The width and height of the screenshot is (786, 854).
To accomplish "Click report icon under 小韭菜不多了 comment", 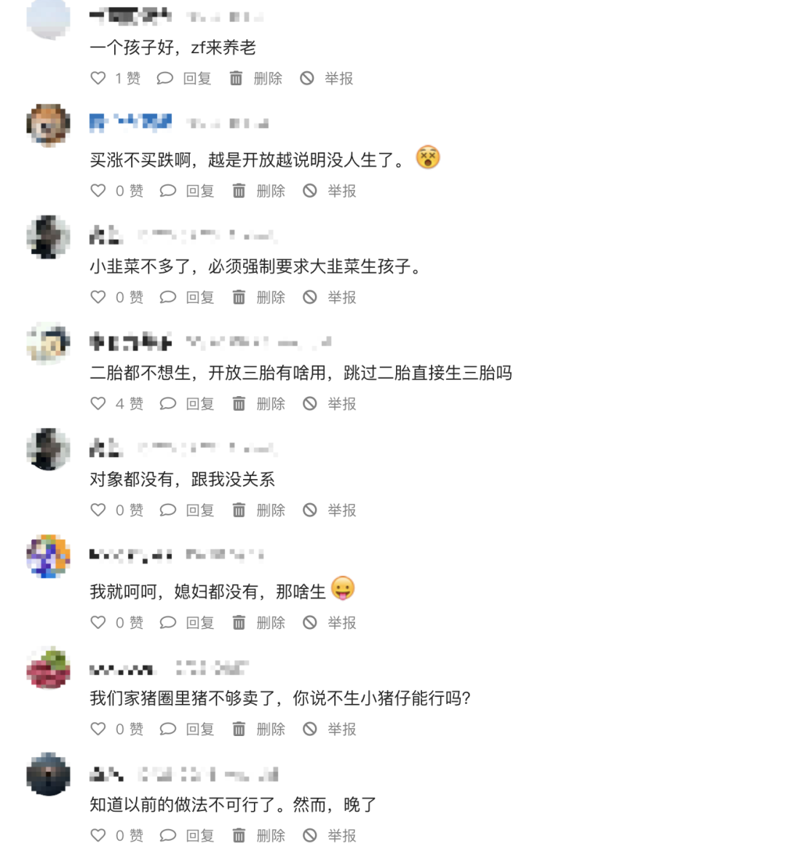I will click(x=310, y=297).
